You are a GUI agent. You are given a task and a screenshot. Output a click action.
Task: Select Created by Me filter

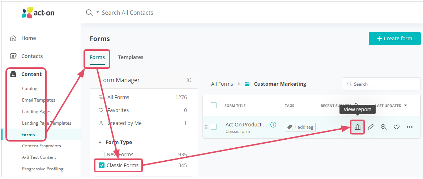coord(124,123)
